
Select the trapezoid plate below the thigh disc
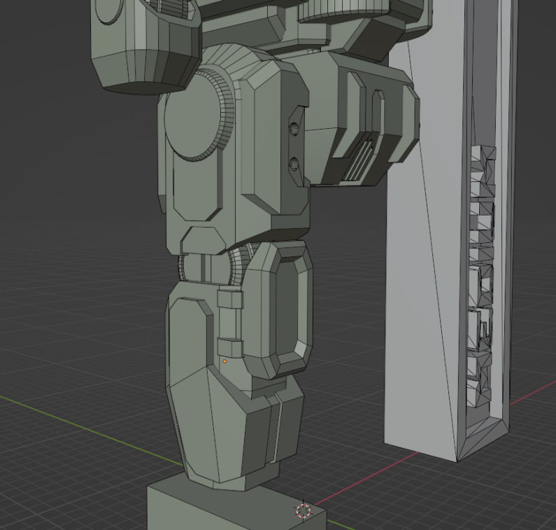coord(203,240)
